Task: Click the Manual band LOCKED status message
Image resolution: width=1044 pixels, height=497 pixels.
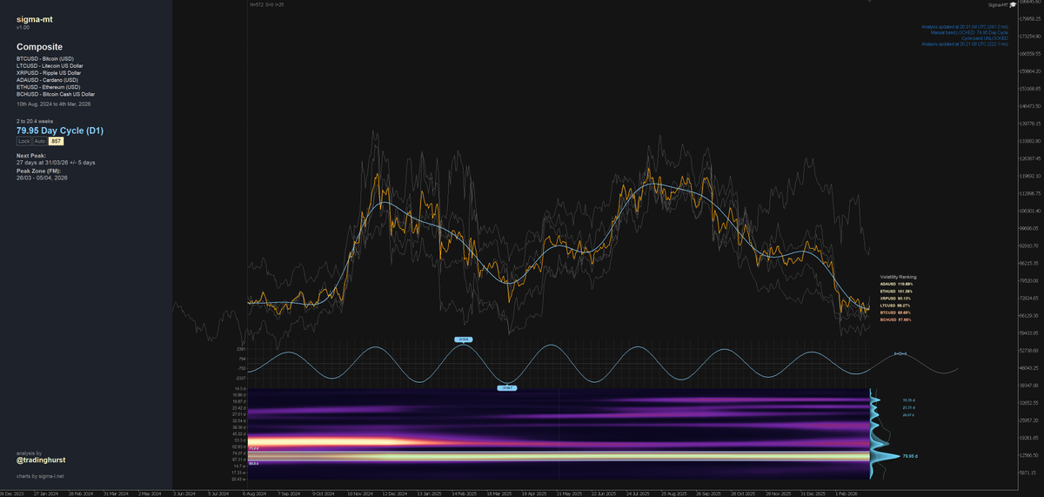Action: click(x=969, y=32)
